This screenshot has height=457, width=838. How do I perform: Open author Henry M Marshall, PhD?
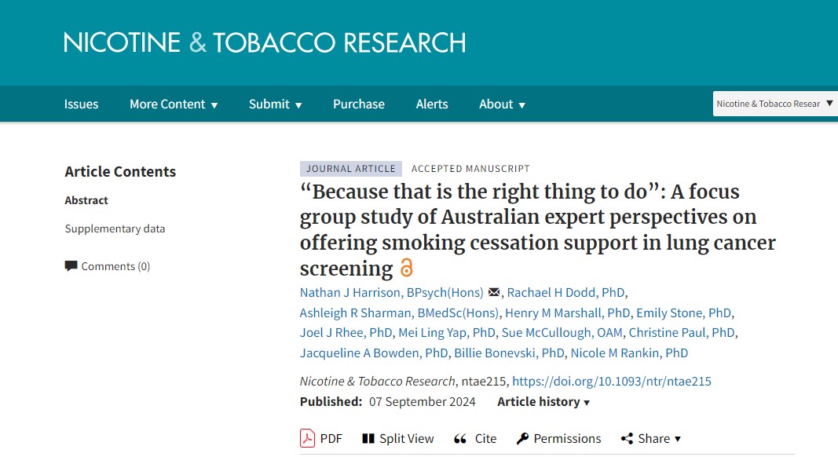tap(568, 313)
